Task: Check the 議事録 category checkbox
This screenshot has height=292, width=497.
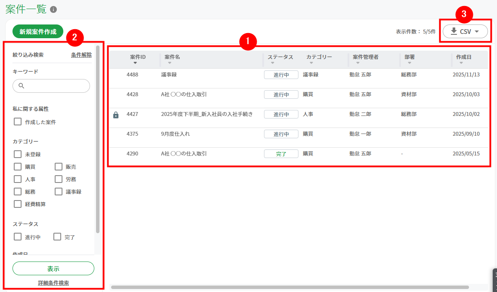Action: tap(58, 192)
